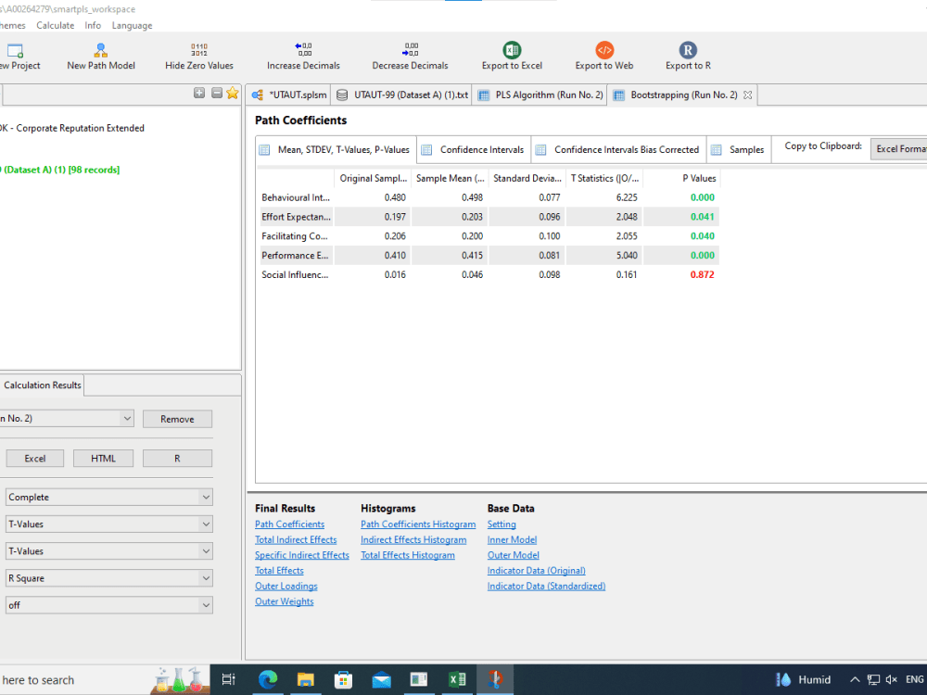Click the Remove button
The image size is (927, 695).
[177, 418]
